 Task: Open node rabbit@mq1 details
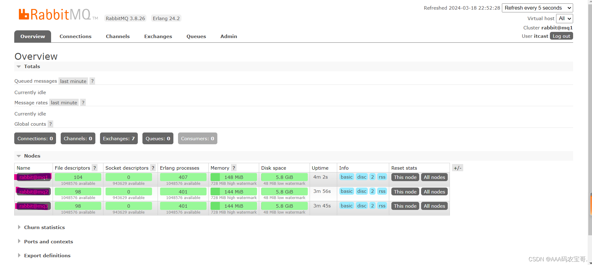coord(33,177)
